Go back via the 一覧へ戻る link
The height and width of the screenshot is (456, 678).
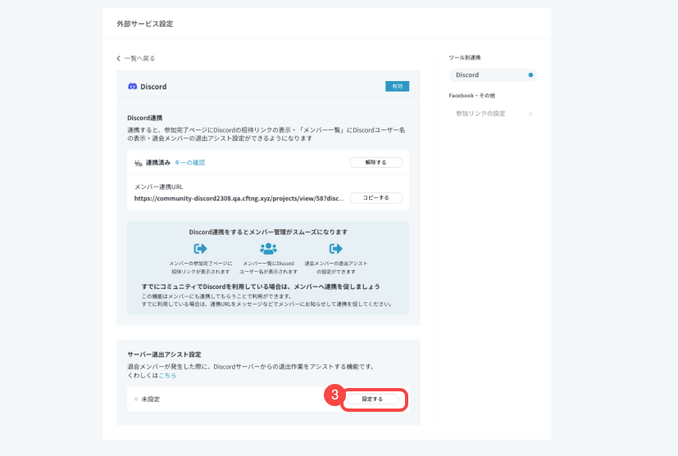click(x=139, y=59)
